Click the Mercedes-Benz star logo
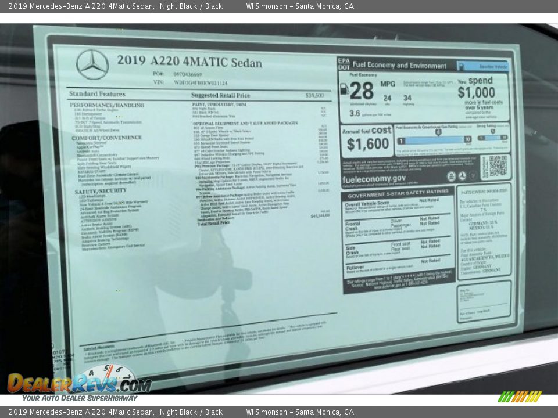Viewport: 558px width, 418px height. [92, 64]
